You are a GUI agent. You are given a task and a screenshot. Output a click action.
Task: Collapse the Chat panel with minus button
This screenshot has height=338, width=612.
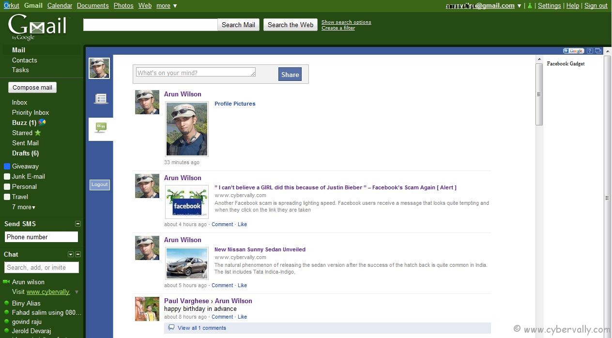pos(78,254)
